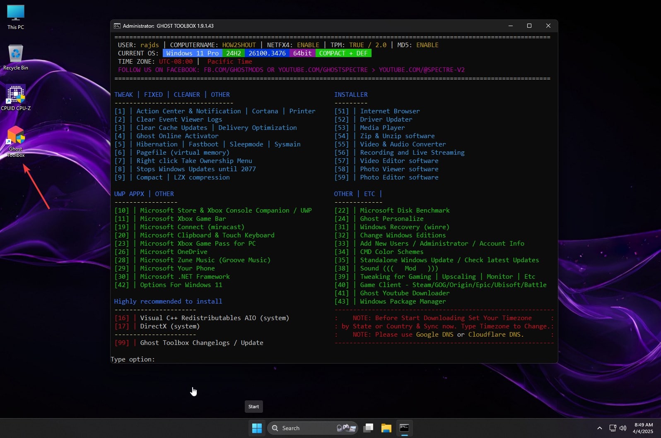This screenshot has height=438, width=661.
Task: Click the search highlights image in Search box
Action: point(346,428)
